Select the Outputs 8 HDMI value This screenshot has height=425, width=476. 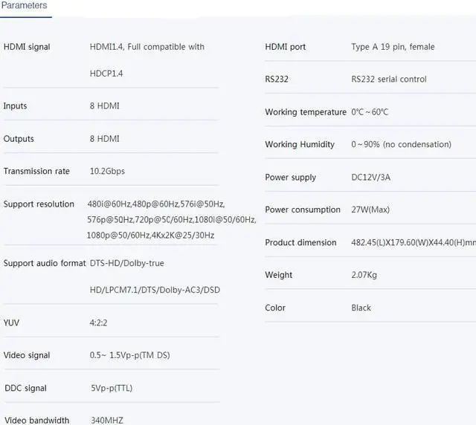pyautogui.click(x=104, y=139)
